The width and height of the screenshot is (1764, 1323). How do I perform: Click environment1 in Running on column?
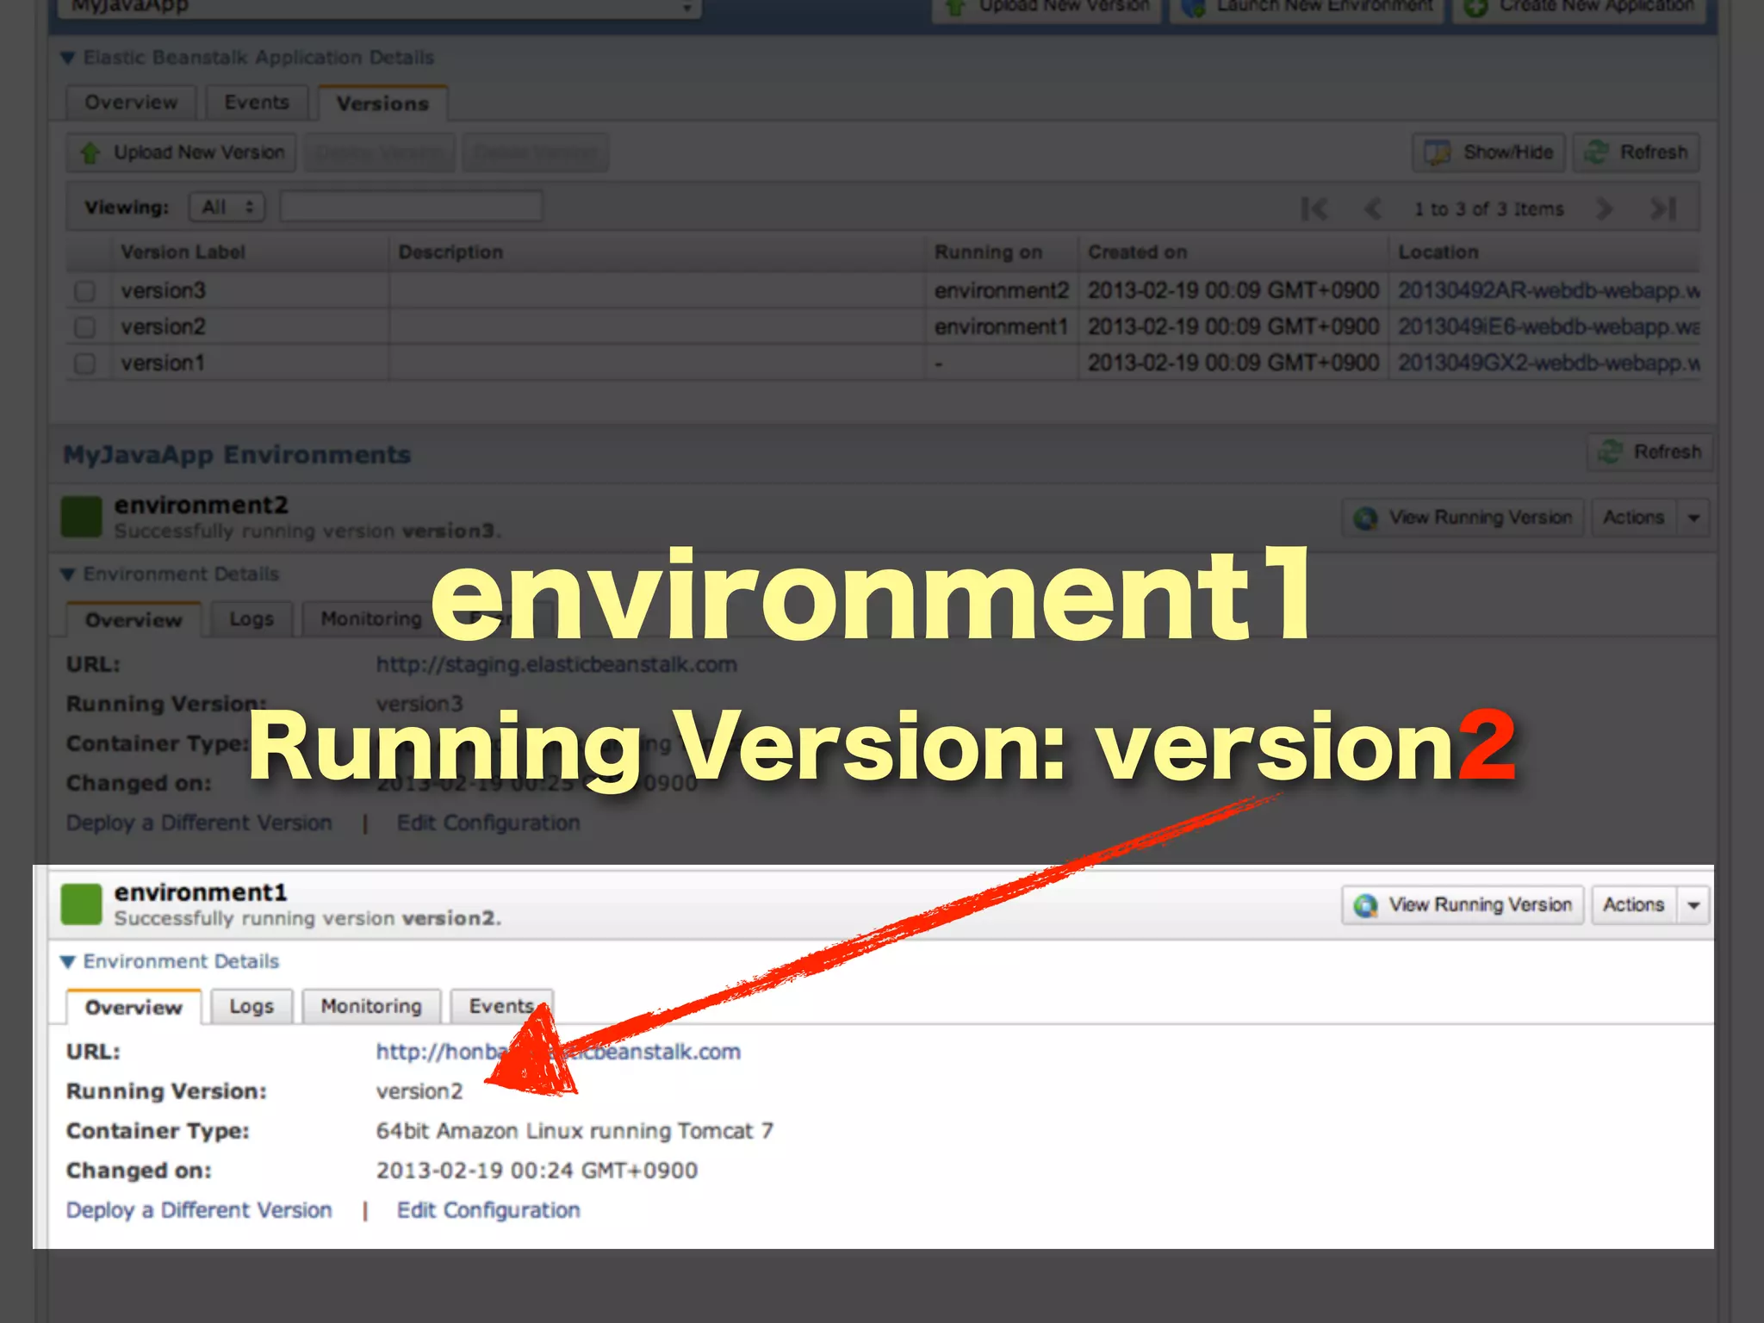point(1002,326)
